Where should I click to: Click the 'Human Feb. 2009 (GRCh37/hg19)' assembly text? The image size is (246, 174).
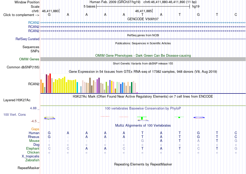point(115,2)
